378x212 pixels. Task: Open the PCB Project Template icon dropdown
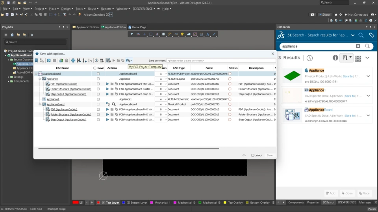(129, 60)
